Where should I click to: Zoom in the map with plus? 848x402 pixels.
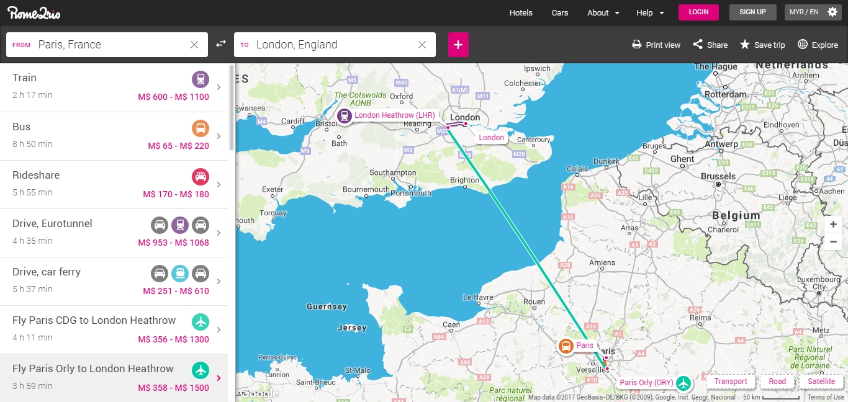[833, 224]
